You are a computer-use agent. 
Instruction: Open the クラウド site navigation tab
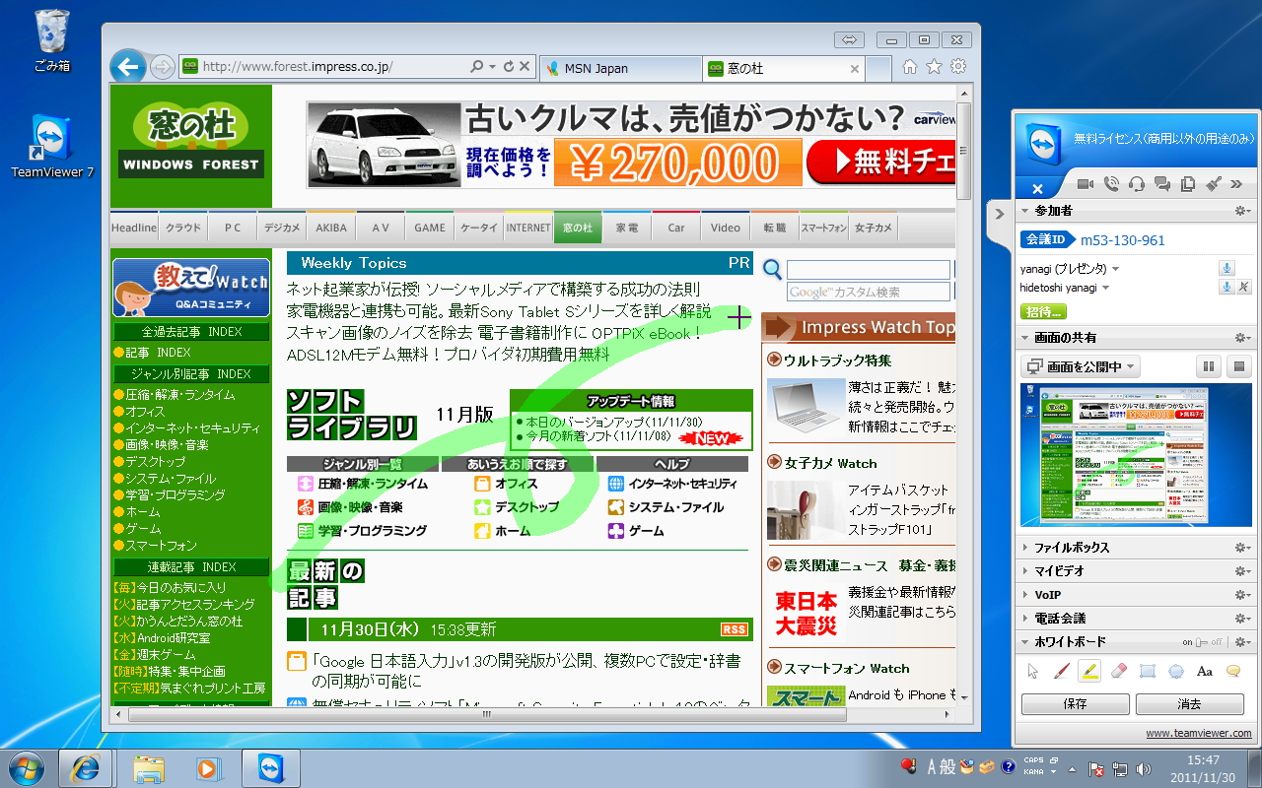pyautogui.click(x=183, y=228)
